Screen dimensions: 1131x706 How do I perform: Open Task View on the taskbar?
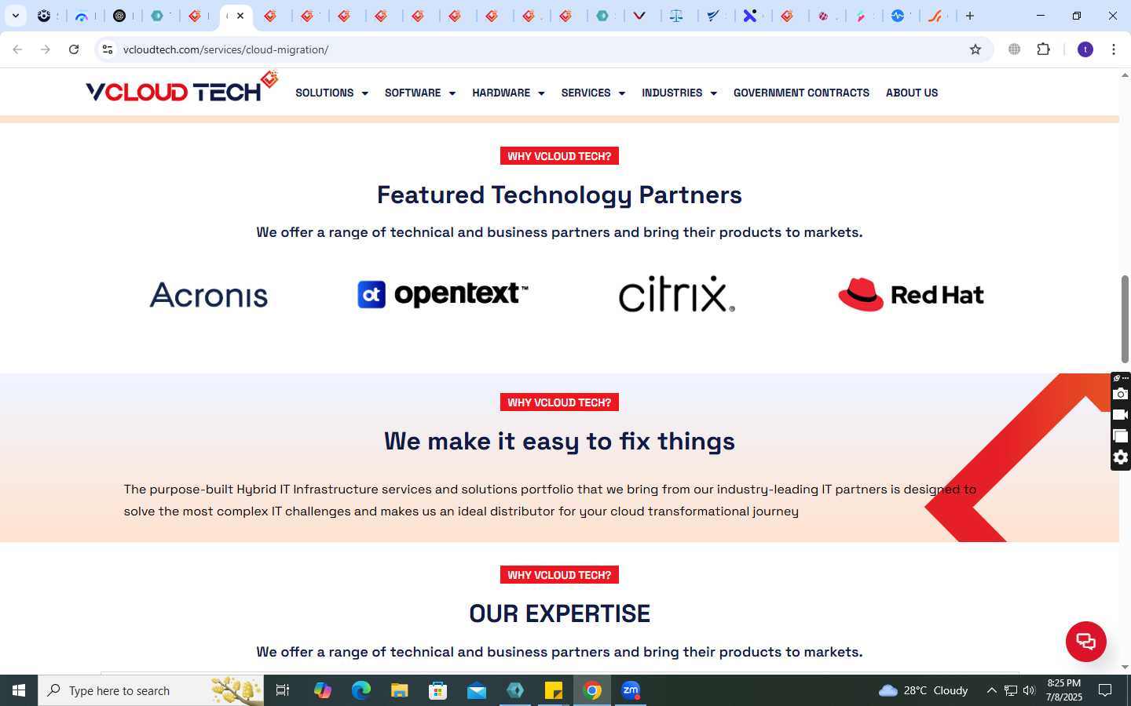(283, 690)
